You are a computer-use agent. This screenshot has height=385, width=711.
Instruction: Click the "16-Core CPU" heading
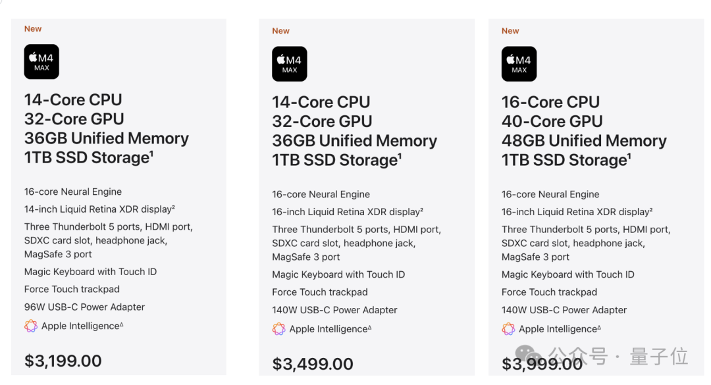pyautogui.click(x=550, y=102)
